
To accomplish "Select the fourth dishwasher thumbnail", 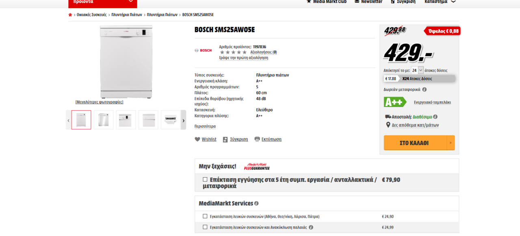I will 148,120.
